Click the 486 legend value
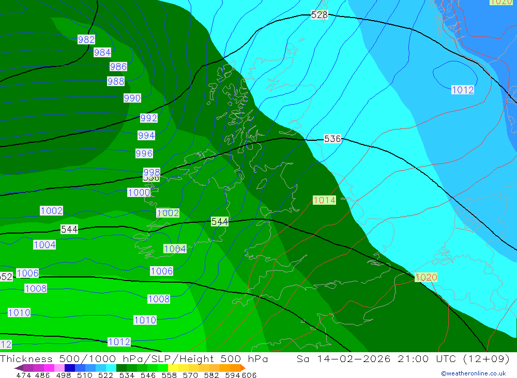This screenshot has width=517, height=378. coord(42,375)
